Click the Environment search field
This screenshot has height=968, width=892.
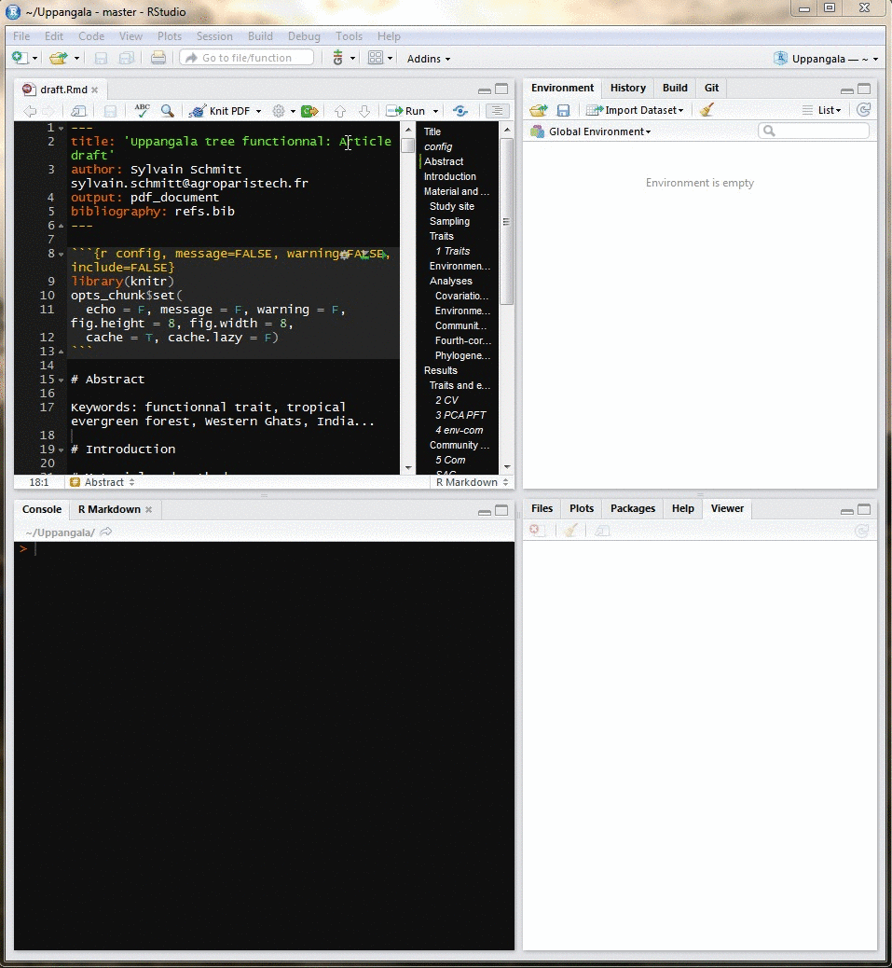pos(813,131)
